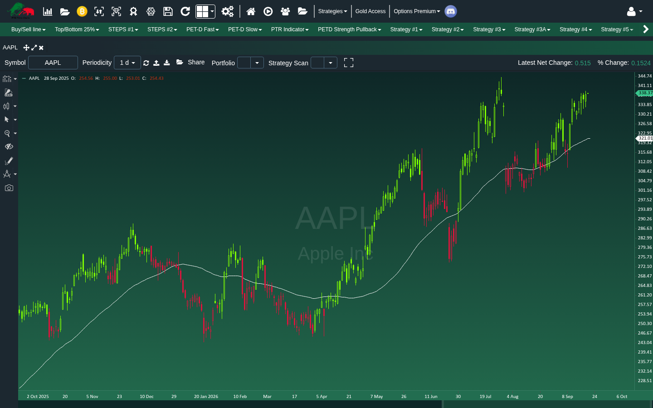Screen dimensions: 653x408
Task: Open the PTR Indicator menu
Action: click(290, 29)
